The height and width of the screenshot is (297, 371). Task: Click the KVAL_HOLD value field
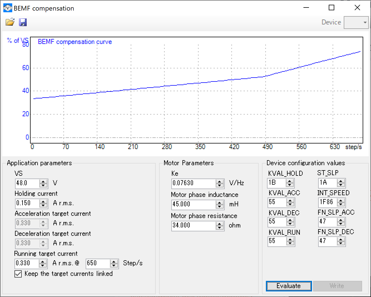(276, 183)
